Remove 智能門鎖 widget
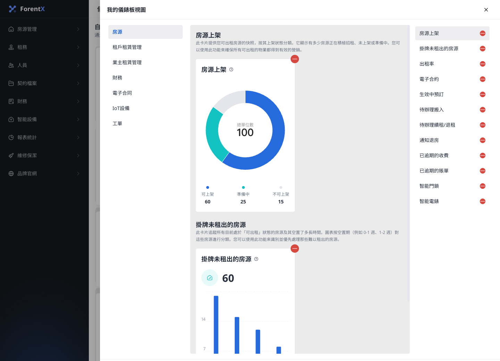500x361 pixels. point(483,186)
